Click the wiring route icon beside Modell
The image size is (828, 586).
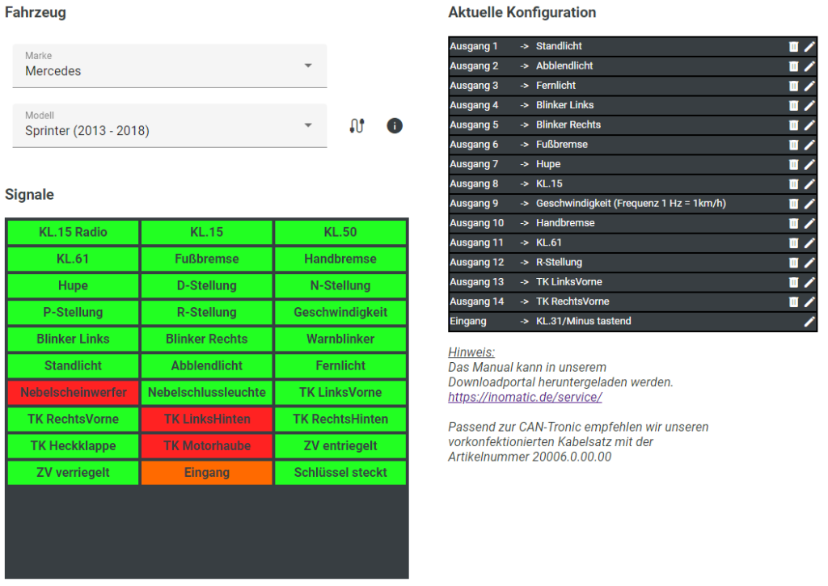coord(357,126)
